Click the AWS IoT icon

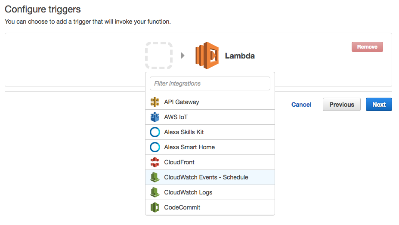tap(155, 117)
